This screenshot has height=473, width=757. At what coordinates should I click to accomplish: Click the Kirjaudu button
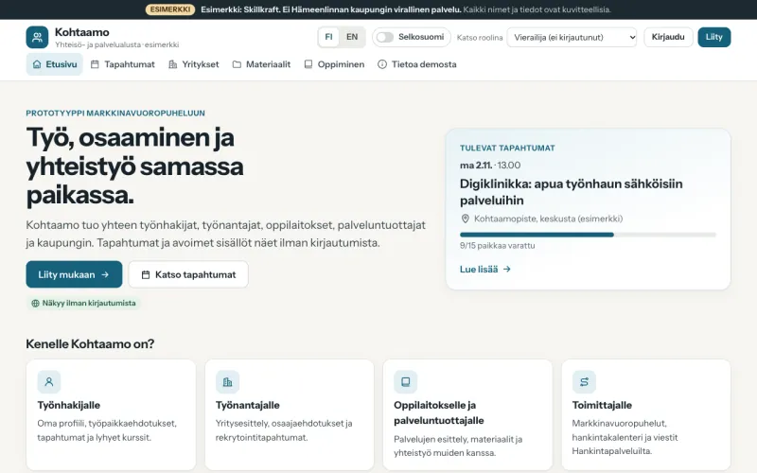668,37
